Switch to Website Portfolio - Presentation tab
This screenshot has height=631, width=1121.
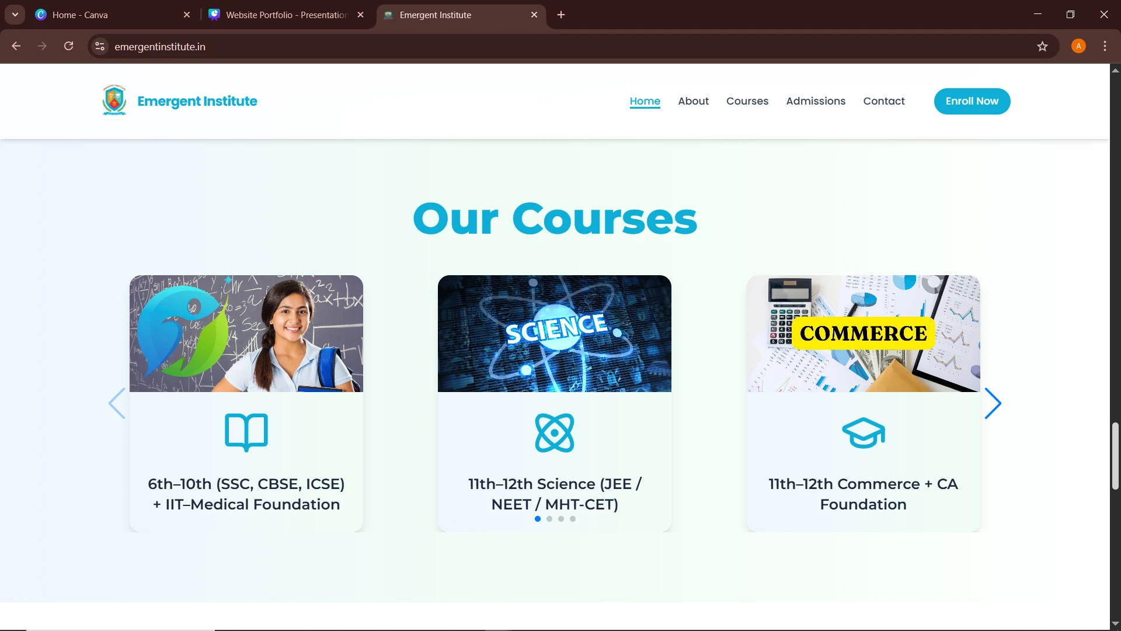click(x=286, y=15)
